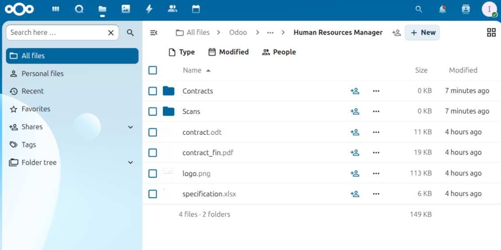Open the Calendar app icon
This screenshot has height=250, width=501.
pos(196,9)
